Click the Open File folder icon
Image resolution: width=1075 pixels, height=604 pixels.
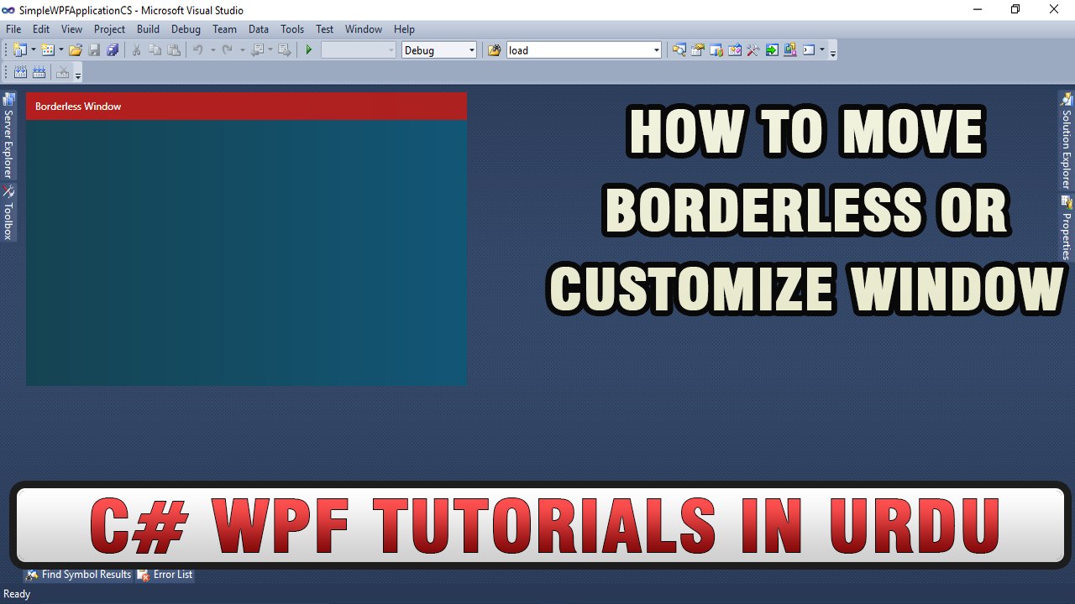click(76, 50)
